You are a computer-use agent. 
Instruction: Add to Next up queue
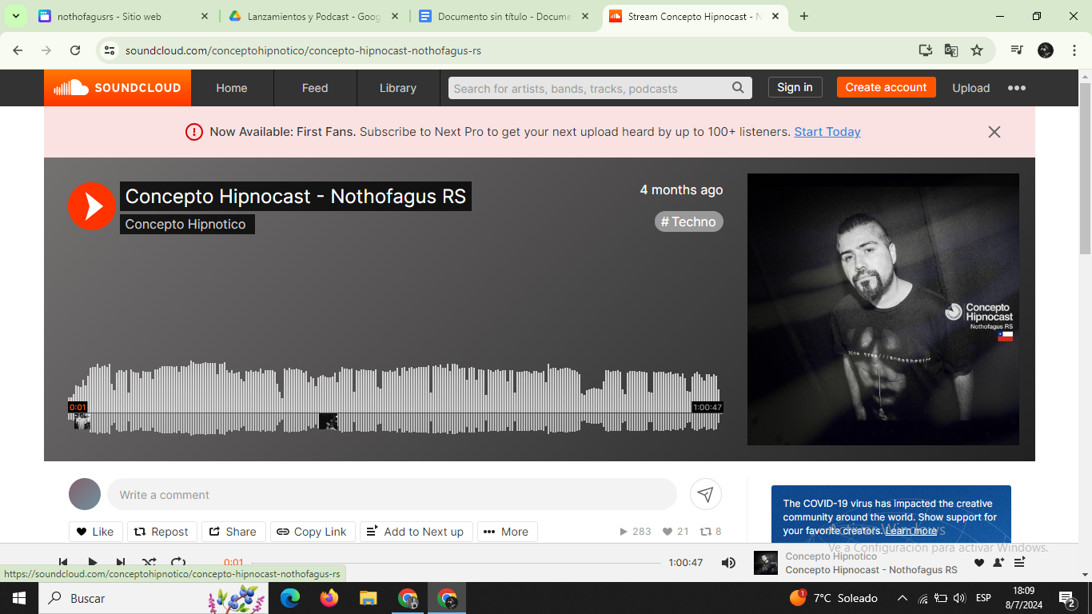click(x=415, y=532)
